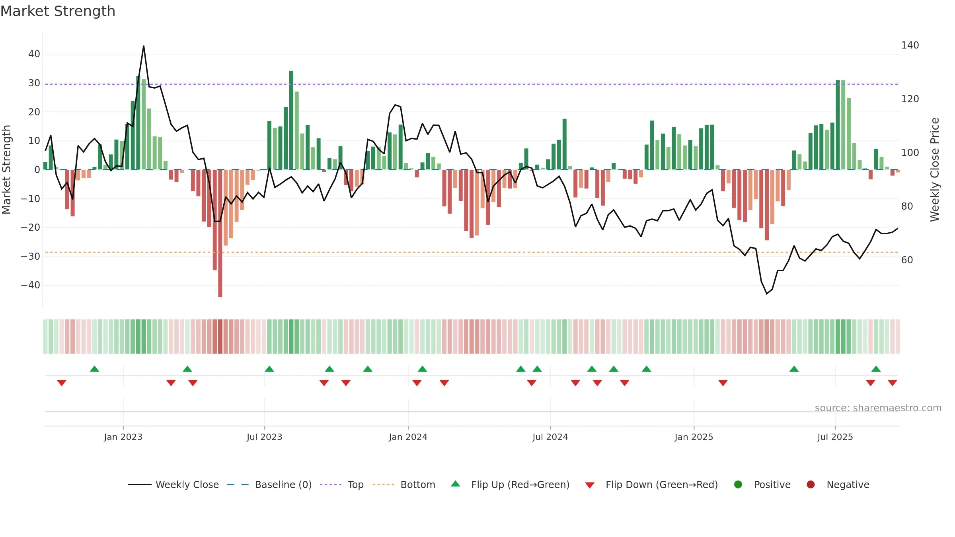Screen dimensions: 955x537
Task: Click the 140 price axis tick
Action: tap(910, 45)
